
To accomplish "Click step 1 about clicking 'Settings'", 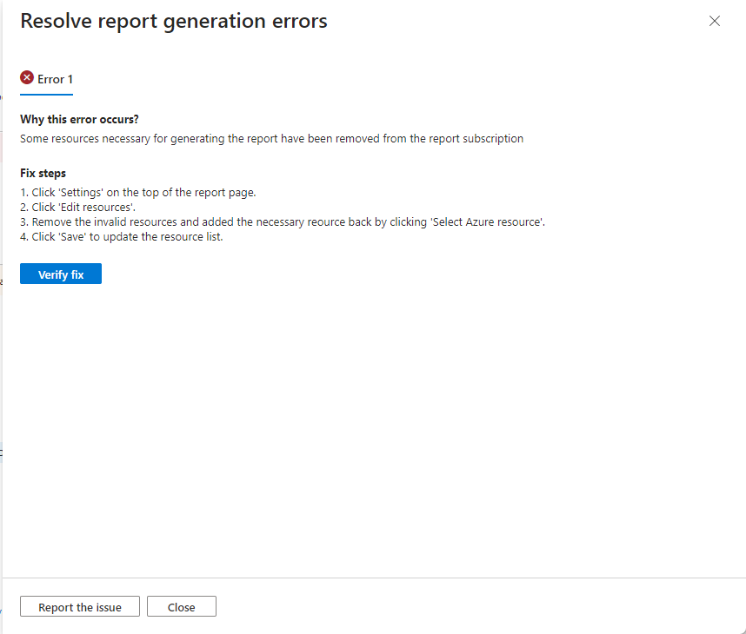I will click(138, 193).
